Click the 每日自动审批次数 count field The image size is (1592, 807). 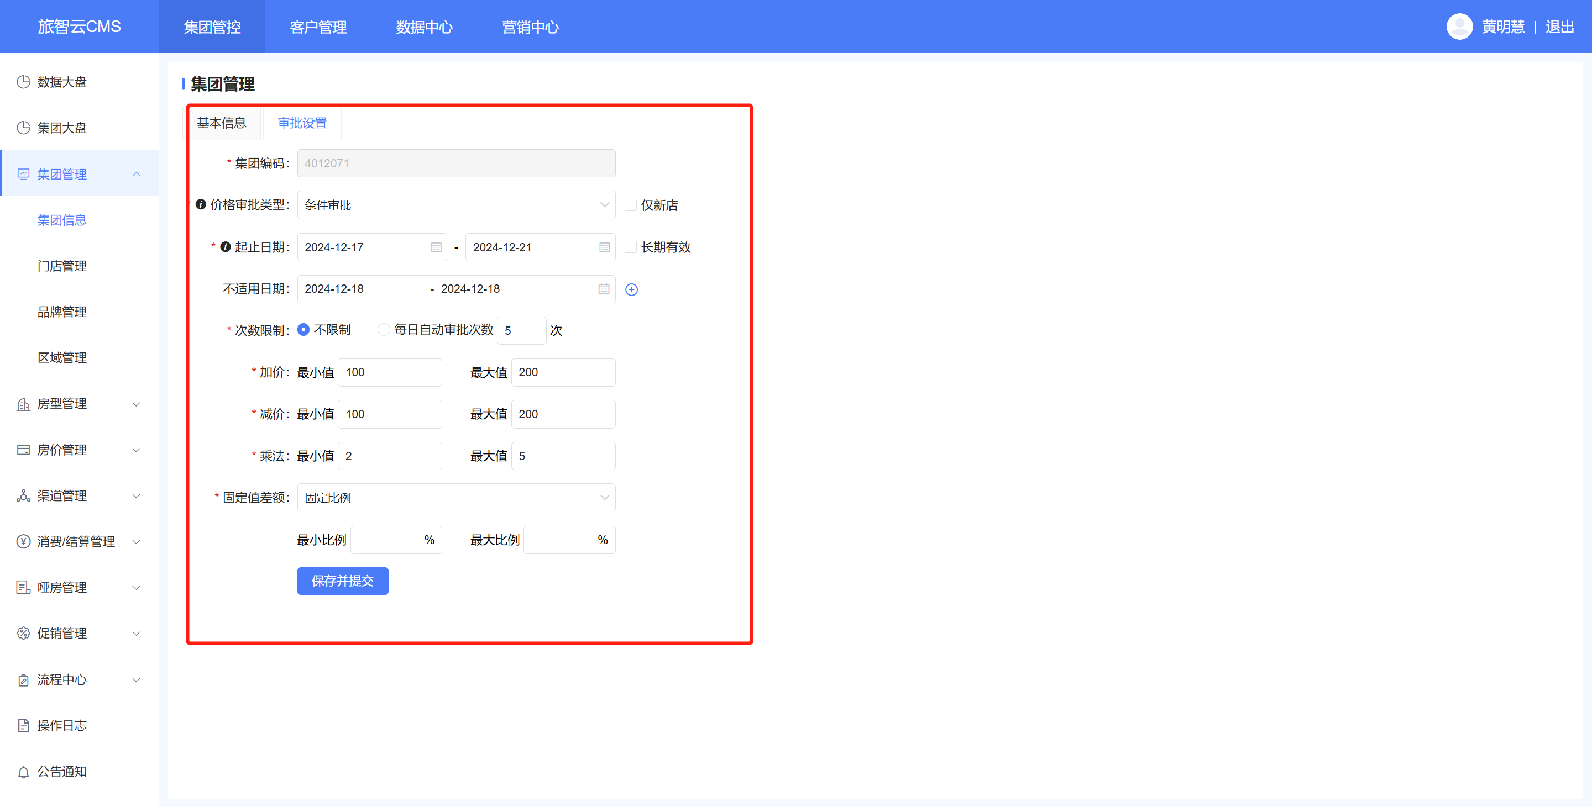click(522, 330)
